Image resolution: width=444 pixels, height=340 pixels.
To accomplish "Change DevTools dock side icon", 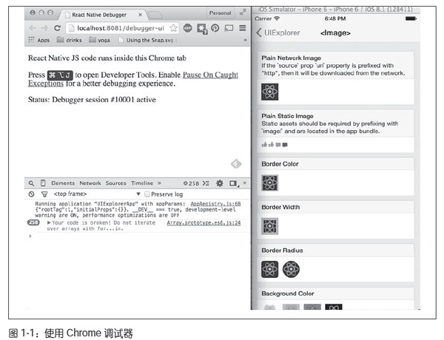I will [x=234, y=183].
